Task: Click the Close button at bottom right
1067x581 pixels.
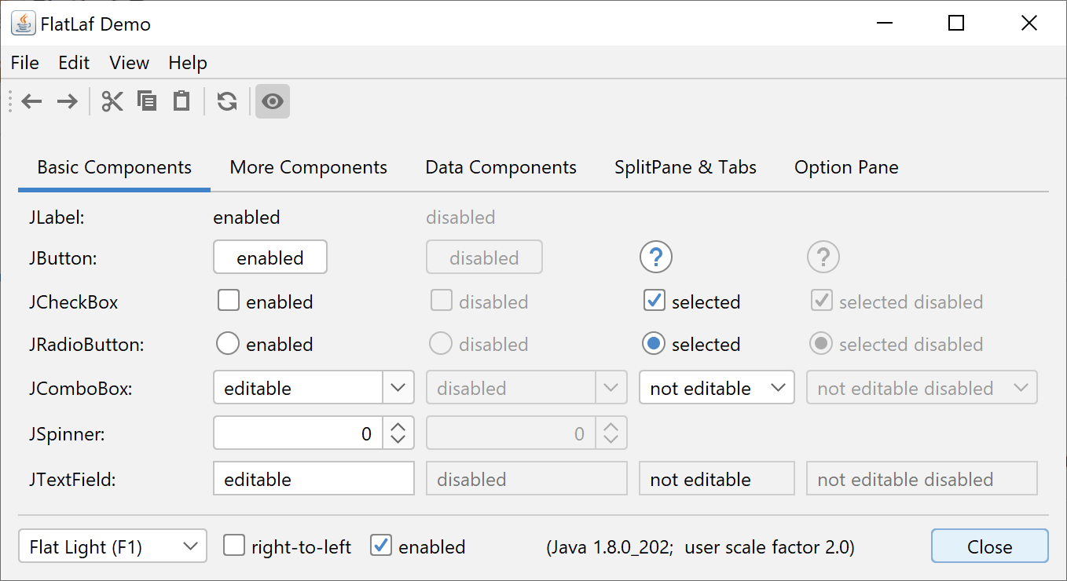Action: (x=990, y=546)
